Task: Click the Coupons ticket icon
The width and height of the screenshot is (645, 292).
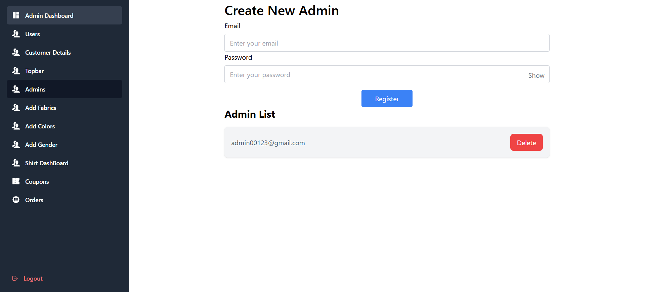Action: 16,181
